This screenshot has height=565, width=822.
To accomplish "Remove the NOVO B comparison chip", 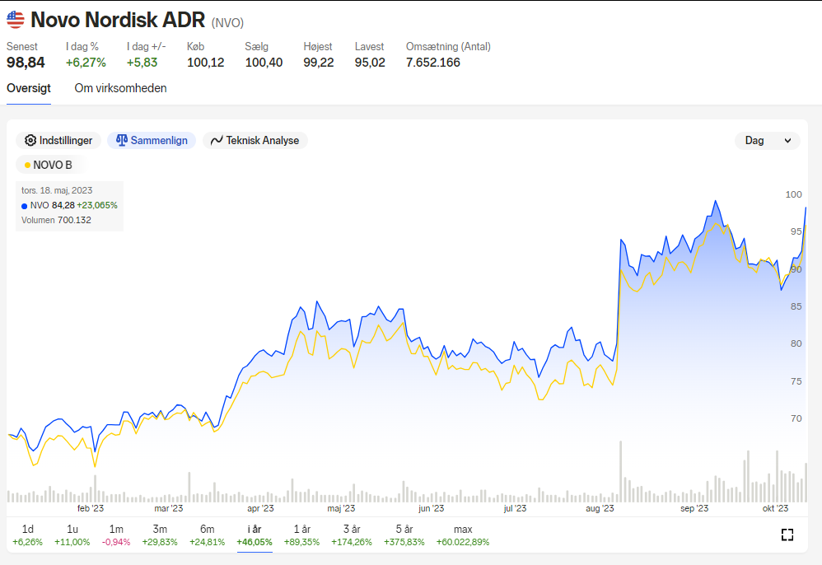I will [51, 165].
